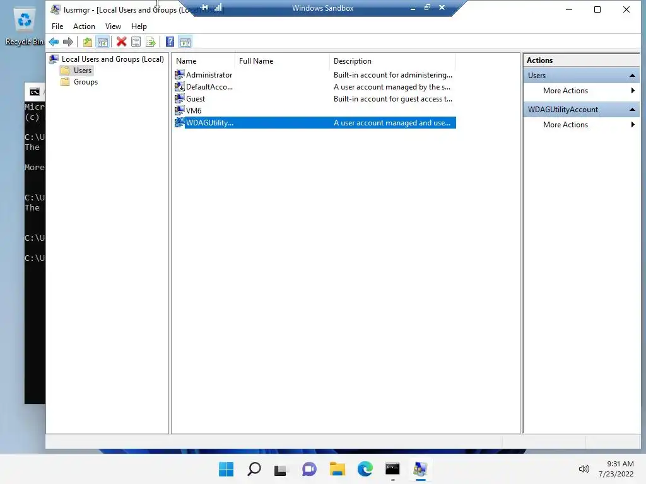The width and height of the screenshot is (646, 484).
Task: Sort by Description column header
Action: point(392,61)
